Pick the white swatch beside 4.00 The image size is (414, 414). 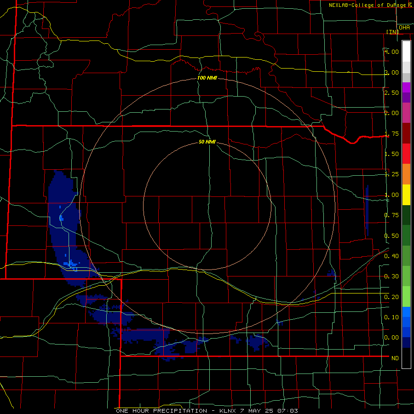tap(406, 51)
